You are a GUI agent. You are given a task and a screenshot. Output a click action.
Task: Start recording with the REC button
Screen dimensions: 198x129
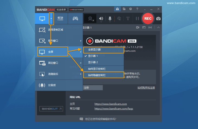[x=148, y=18]
